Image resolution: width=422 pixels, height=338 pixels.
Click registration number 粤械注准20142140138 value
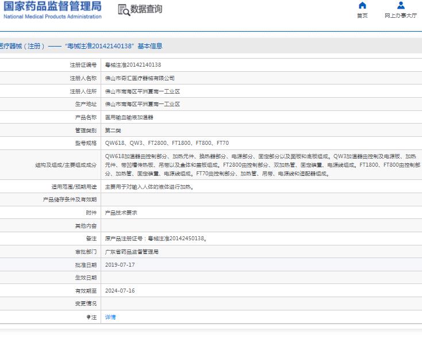click(x=133, y=65)
